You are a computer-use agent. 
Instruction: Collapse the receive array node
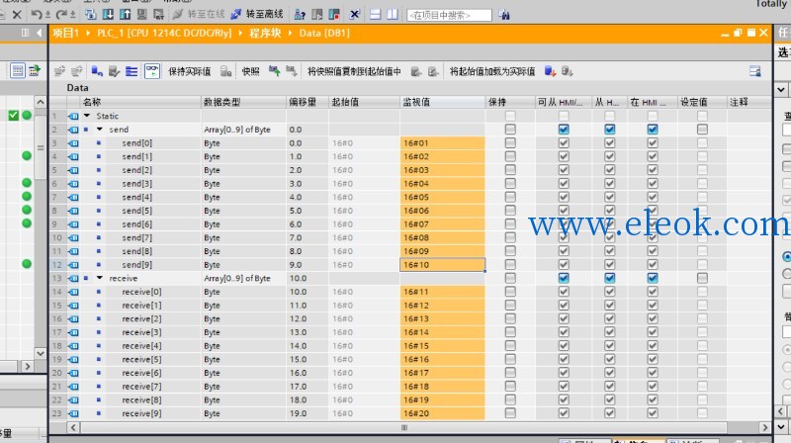100,278
